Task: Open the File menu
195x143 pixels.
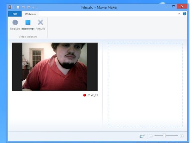Action: coord(15,14)
